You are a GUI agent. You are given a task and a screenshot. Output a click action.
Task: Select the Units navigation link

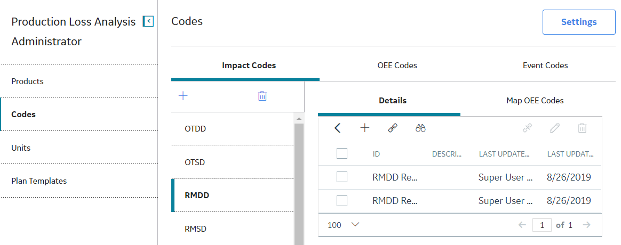coord(21,148)
